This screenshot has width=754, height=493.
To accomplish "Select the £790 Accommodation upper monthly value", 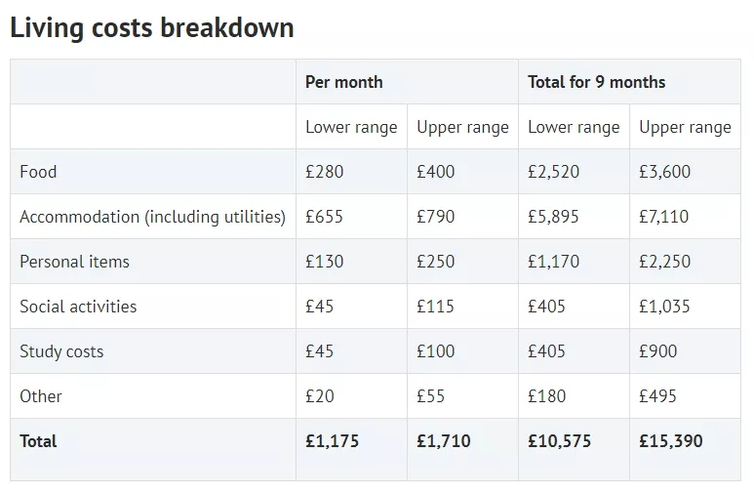I will coord(436,217).
